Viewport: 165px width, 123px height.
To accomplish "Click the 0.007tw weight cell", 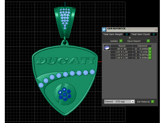I will click(x=144, y=55).
